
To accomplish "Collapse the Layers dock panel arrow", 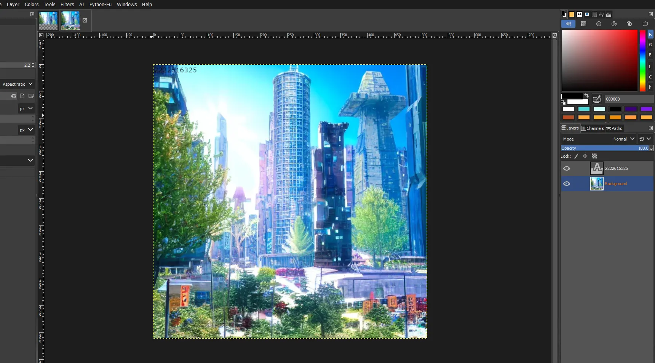I will pos(651,128).
